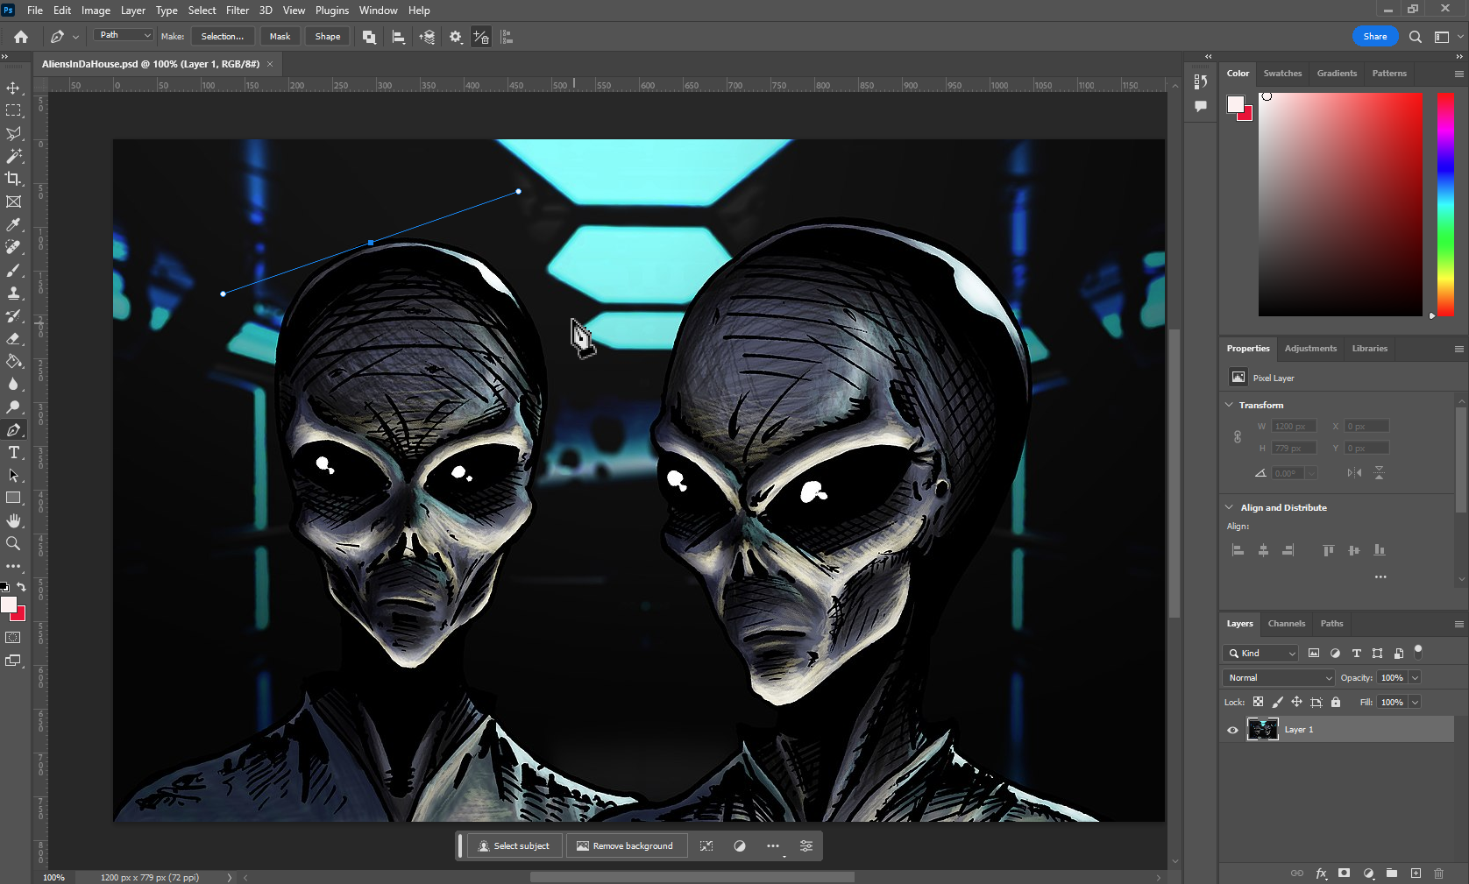1469x884 pixels.
Task: Toggle Auto Add/Delete option
Action: (481, 37)
